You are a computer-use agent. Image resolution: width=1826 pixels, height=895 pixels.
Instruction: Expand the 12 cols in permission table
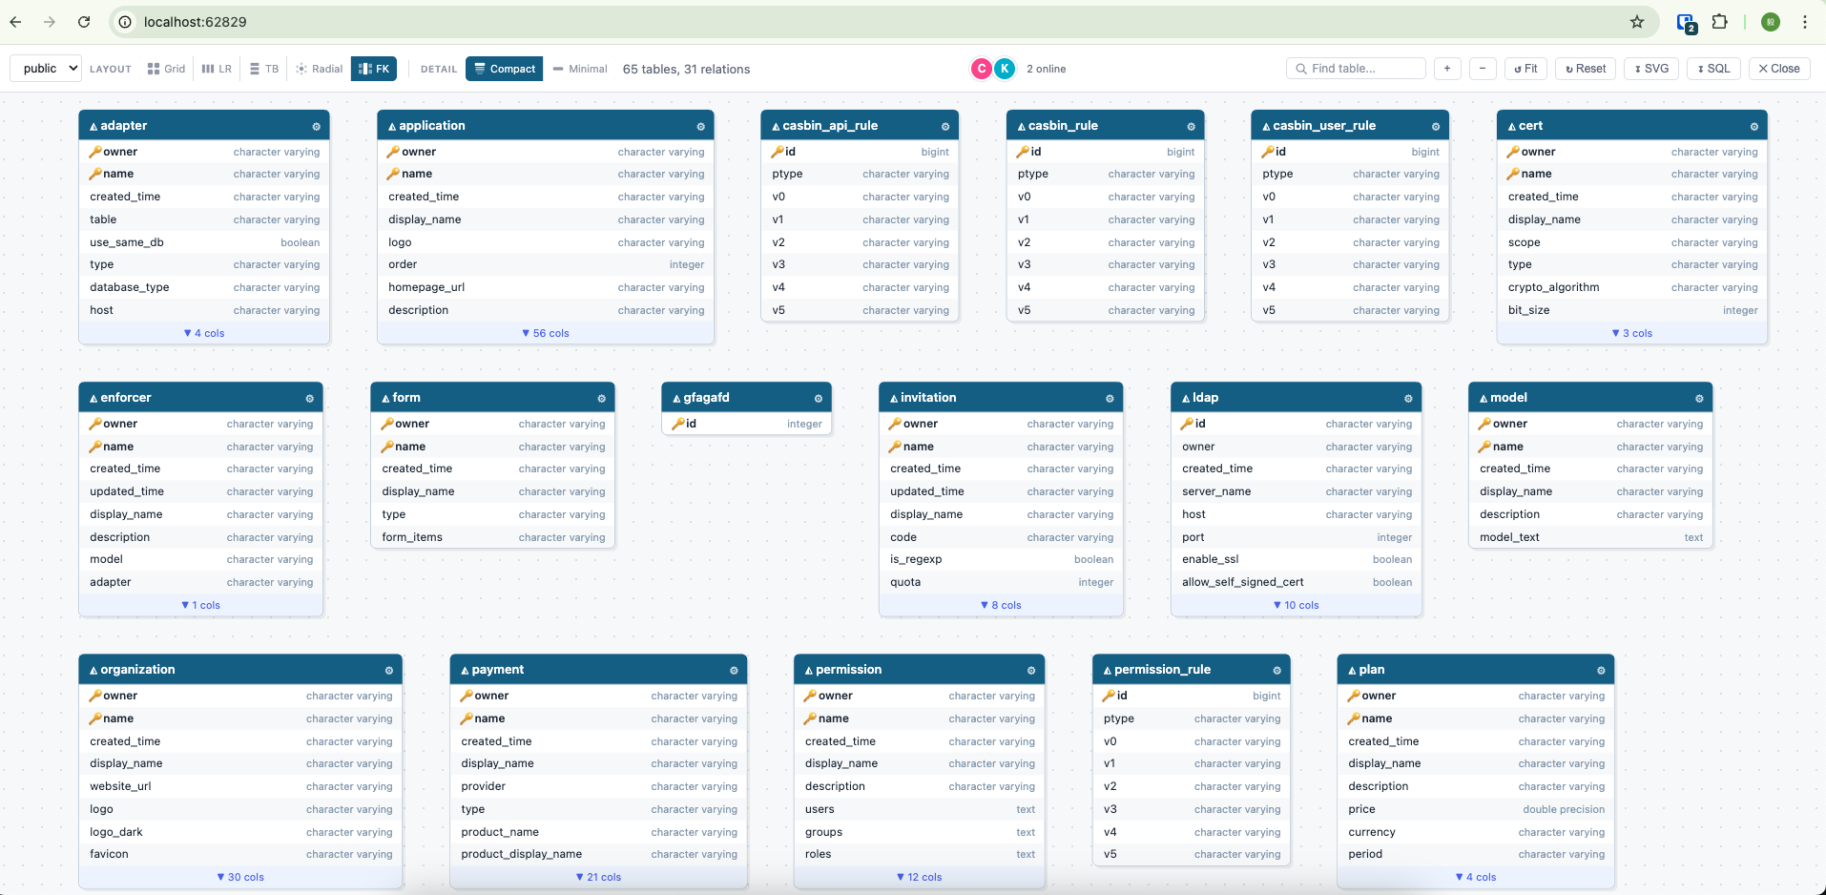click(920, 877)
